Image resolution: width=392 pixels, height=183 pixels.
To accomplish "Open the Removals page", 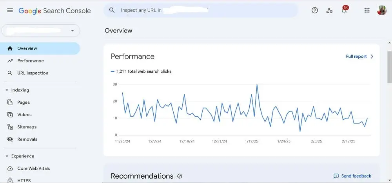I will point(27,139).
